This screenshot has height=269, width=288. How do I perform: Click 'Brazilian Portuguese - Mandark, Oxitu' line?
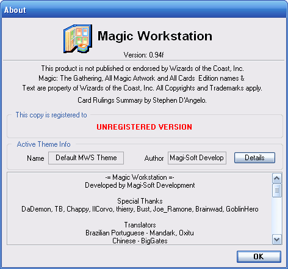pyautogui.click(x=140, y=233)
